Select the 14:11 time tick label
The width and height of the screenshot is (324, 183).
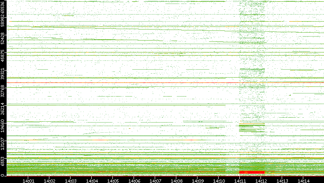(240, 180)
